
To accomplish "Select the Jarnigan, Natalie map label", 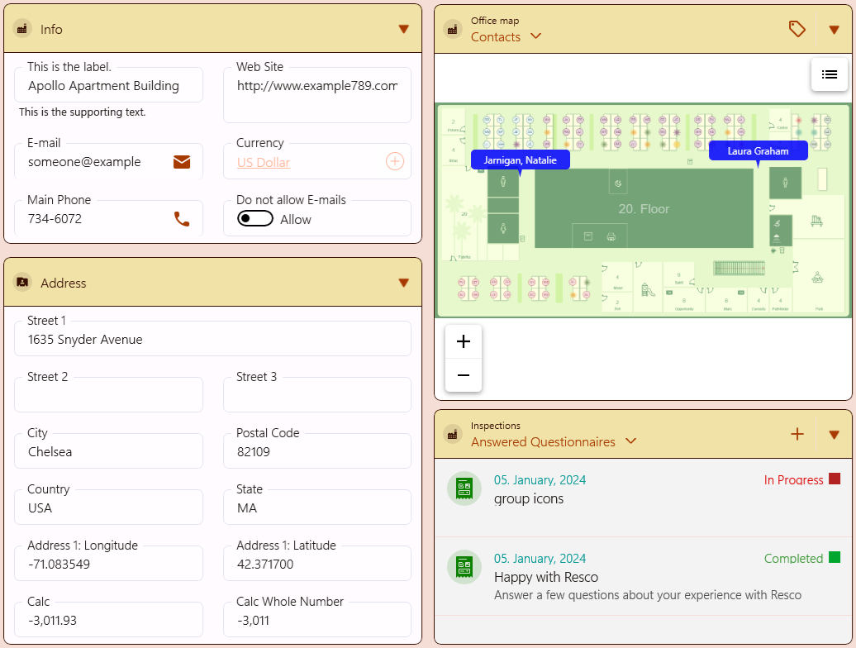I will pyautogui.click(x=520, y=160).
